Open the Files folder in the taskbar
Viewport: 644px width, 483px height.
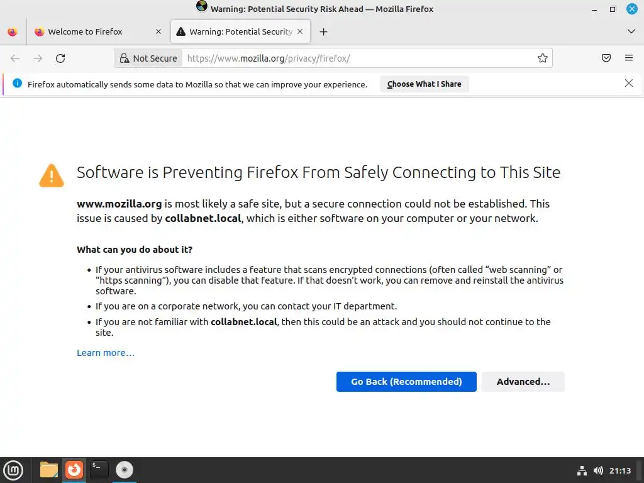pyautogui.click(x=48, y=470)
